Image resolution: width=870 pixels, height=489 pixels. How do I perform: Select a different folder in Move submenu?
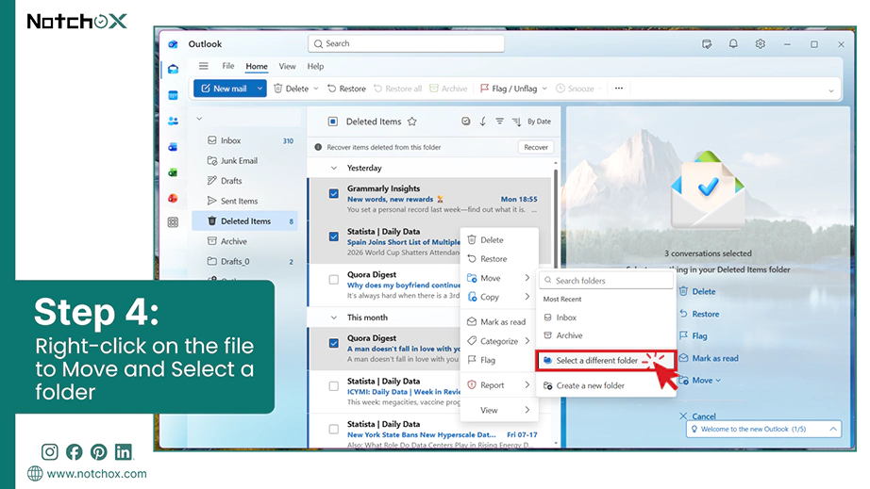[606, 361]
